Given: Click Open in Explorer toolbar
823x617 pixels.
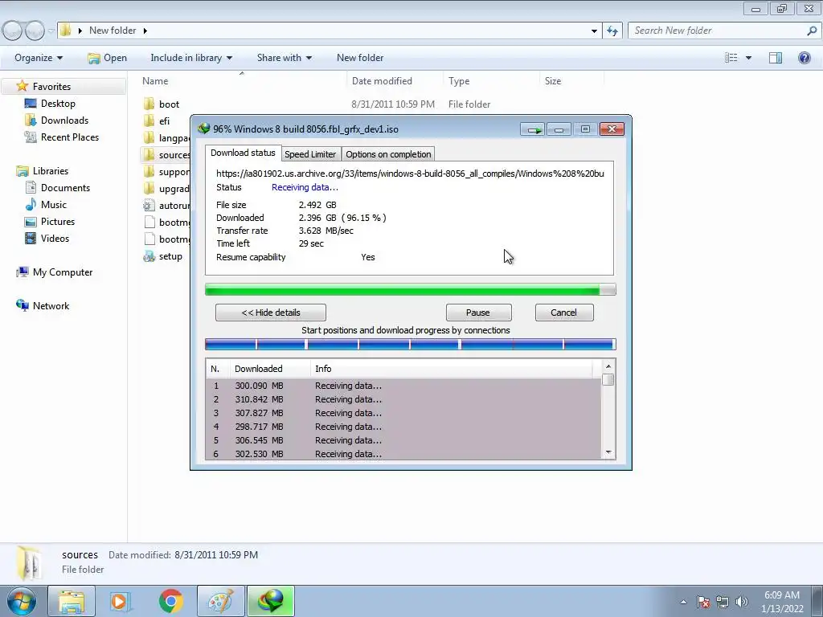Looking at the screenshot, I should tap(108, 58).
